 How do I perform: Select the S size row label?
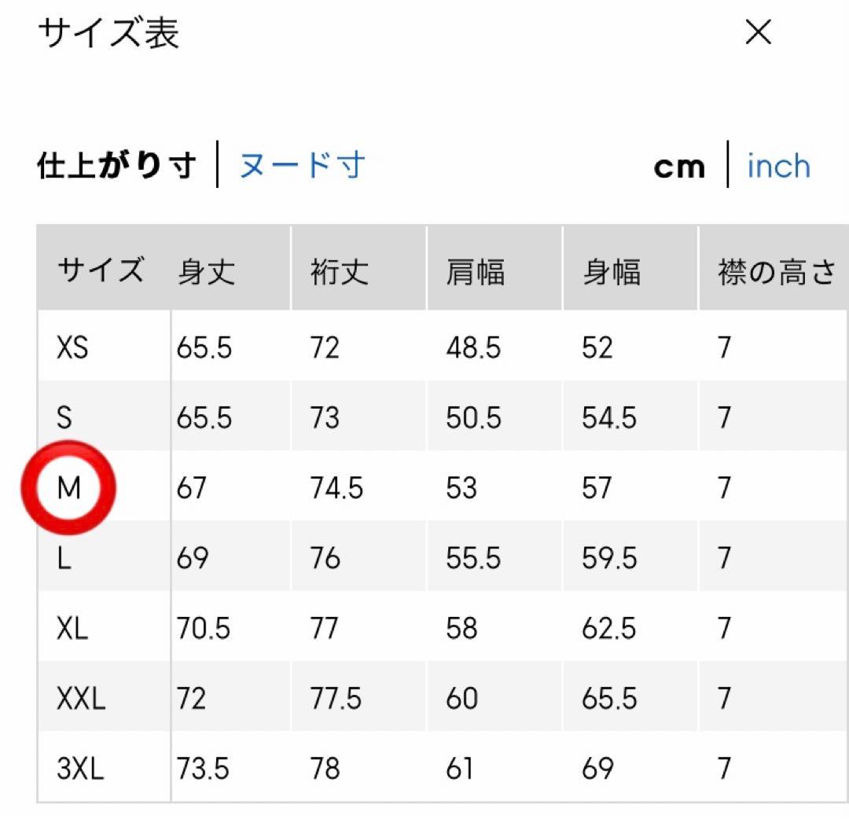coord(64,417)
